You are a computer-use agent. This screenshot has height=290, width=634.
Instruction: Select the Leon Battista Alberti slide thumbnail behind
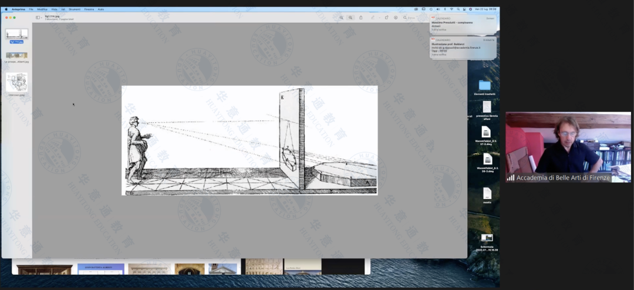point(101,269)
